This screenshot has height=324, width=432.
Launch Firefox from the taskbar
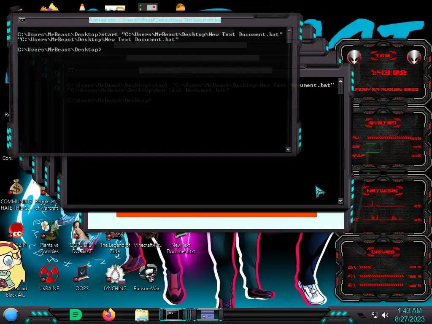click(x=108, y=315)
